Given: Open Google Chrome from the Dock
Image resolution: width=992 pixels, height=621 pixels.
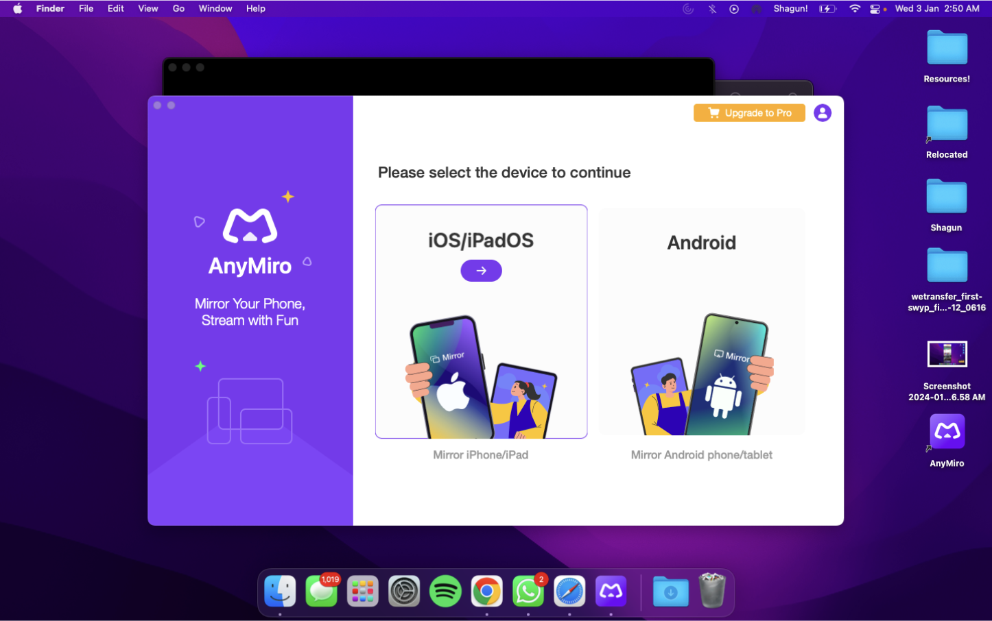Looking at the screenshot, I should (x=486, y=591).
